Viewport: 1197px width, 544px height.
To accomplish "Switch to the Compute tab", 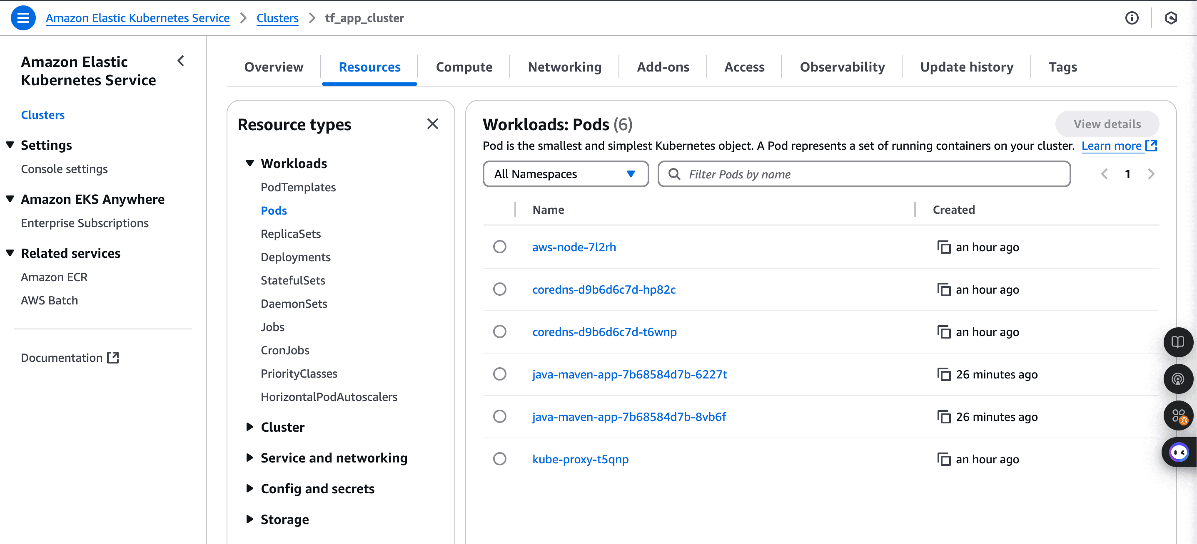I will click(x=464, y=67).
